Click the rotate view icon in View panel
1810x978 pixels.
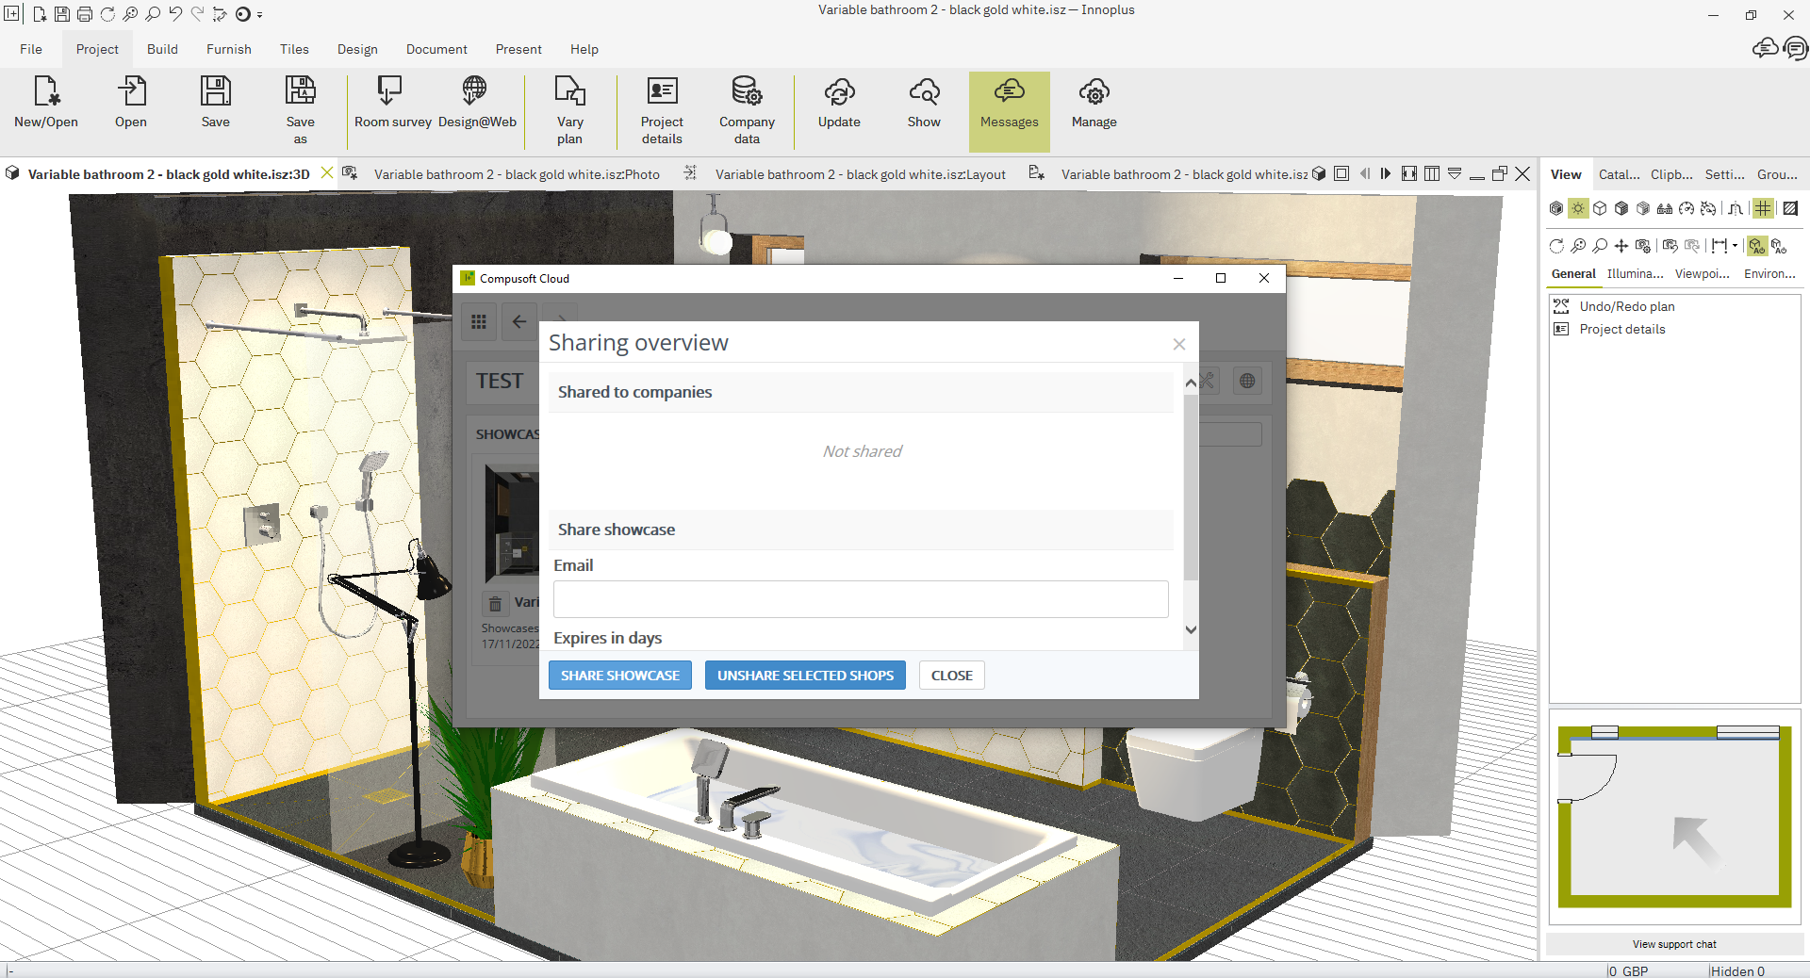point(1556,246)
